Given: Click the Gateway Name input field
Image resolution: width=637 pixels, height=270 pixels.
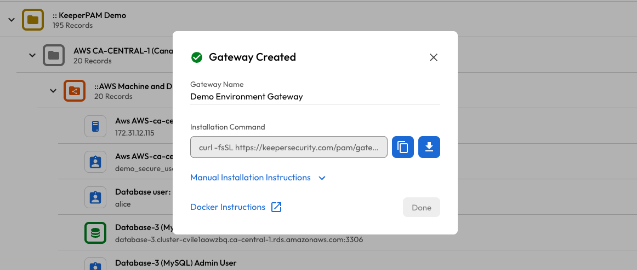Looking at the screenshot, I should click(x=315, y=97).
